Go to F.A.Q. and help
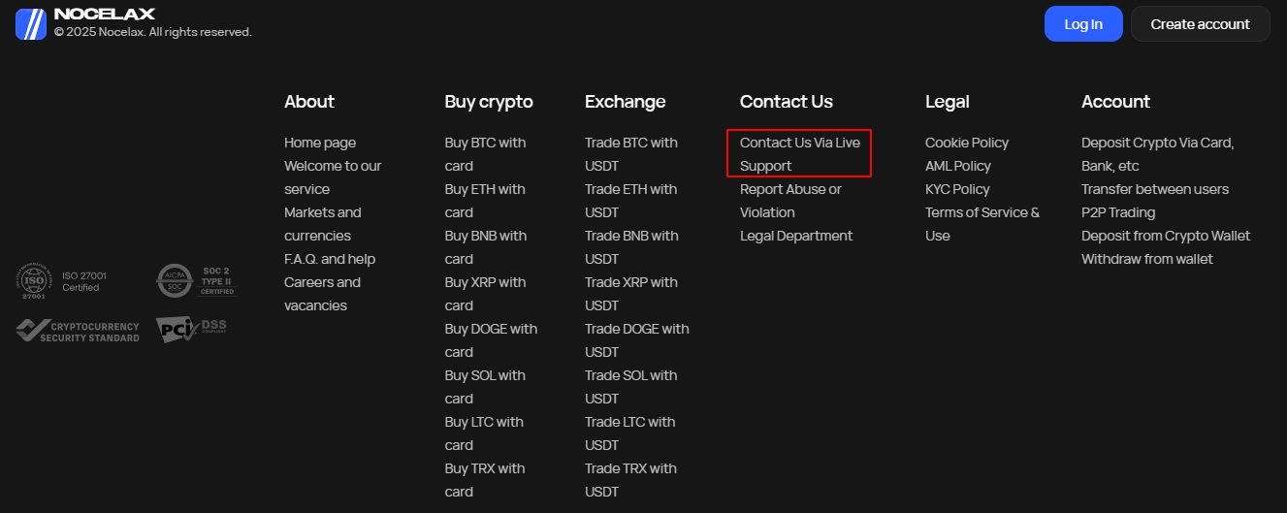 pyautogui.click(x=330, y=259)
